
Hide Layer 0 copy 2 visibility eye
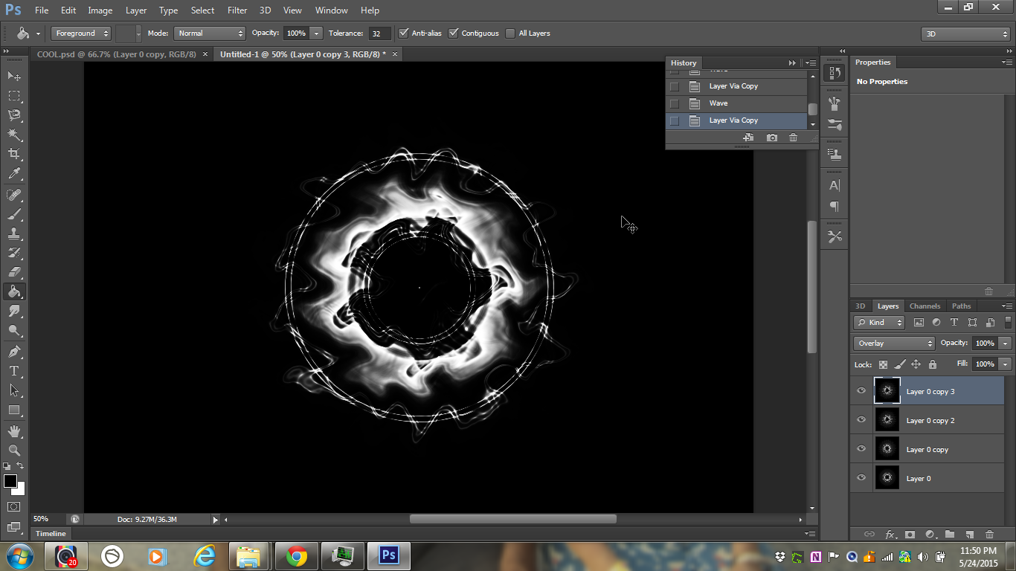(x=861, y=420)
